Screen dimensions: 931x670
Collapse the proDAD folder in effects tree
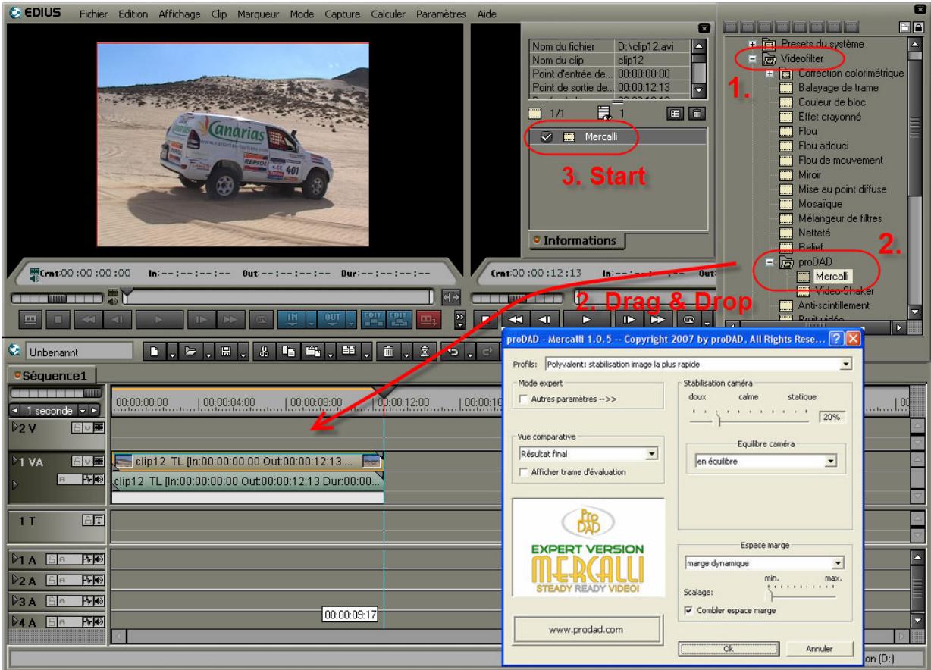769,261
